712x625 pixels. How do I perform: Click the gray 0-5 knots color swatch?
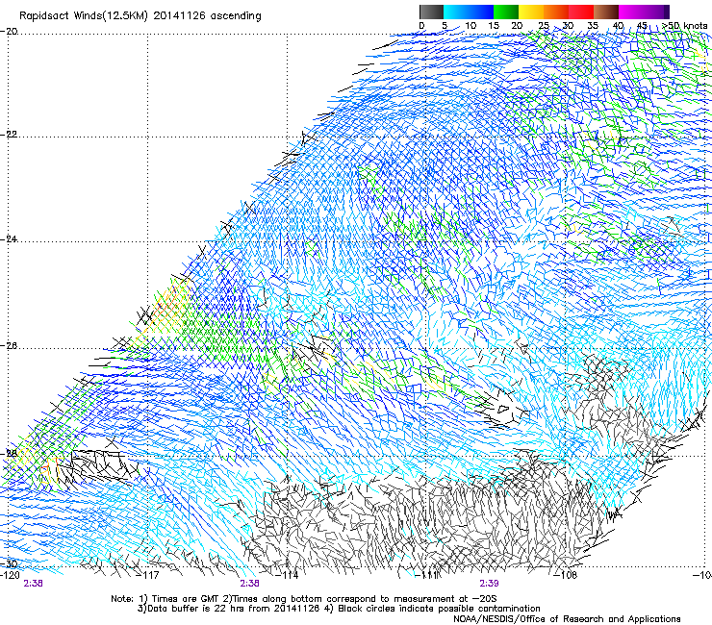pos(431,12)
